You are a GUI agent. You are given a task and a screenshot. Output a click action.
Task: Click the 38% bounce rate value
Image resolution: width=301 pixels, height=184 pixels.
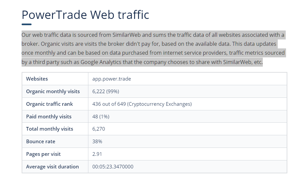97,142
